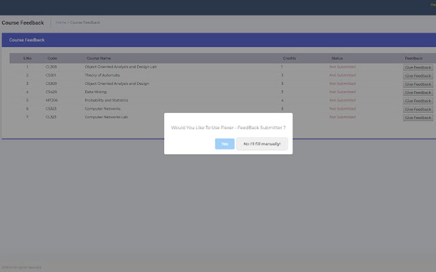The height and width of the screenshot is (272, 436).
Task: Open the Home breadcrumb link
Action: pos(61,22)
